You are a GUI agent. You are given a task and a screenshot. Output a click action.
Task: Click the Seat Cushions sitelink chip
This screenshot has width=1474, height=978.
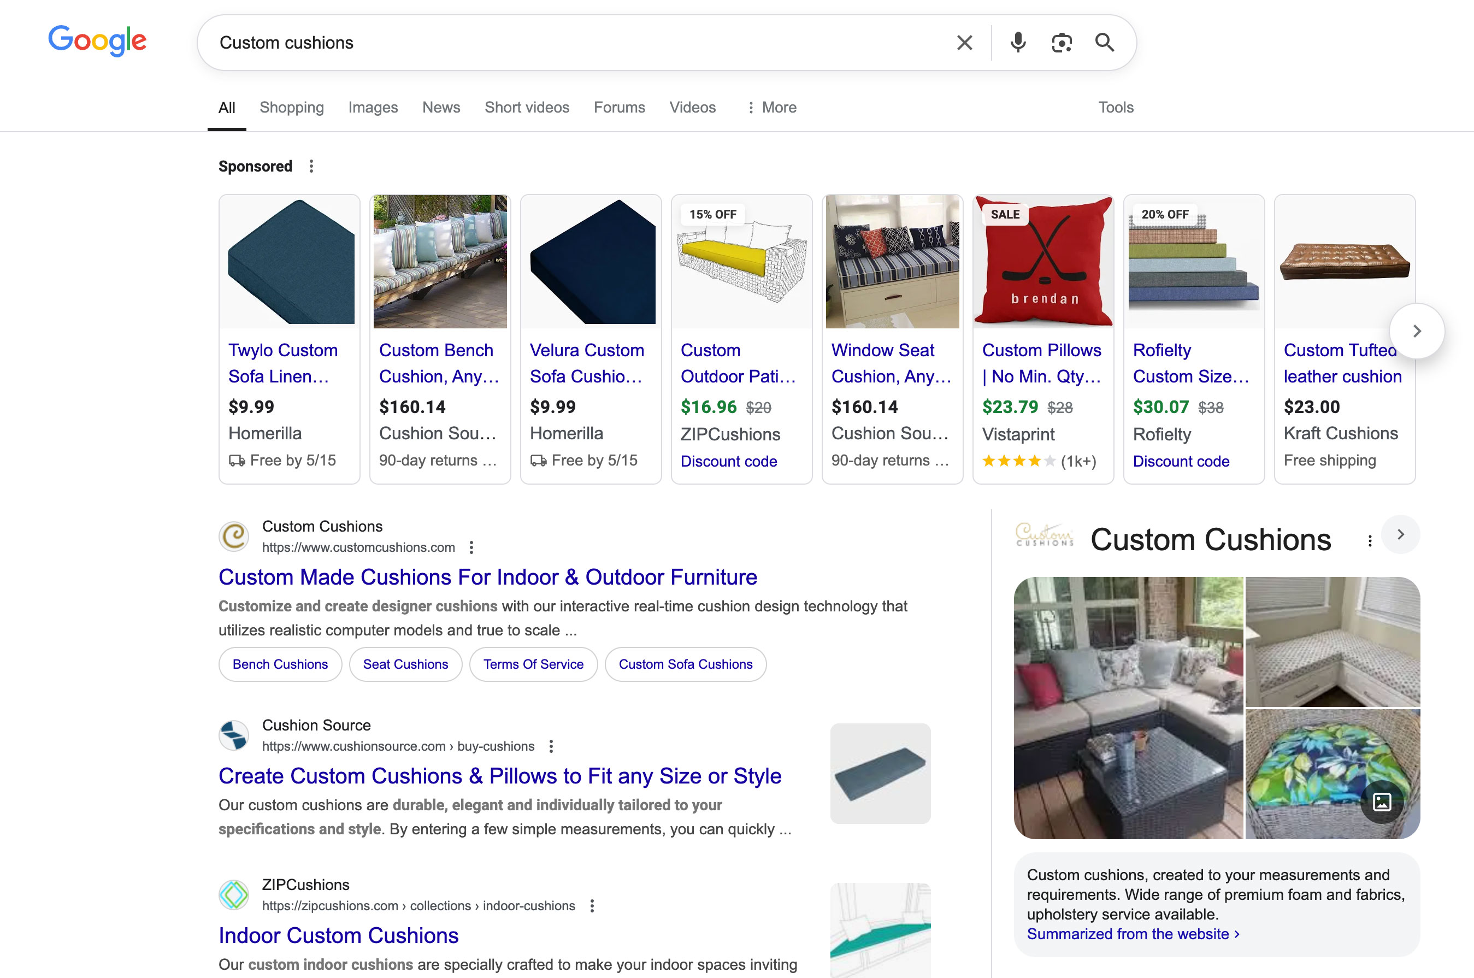[x=405, y=664]
